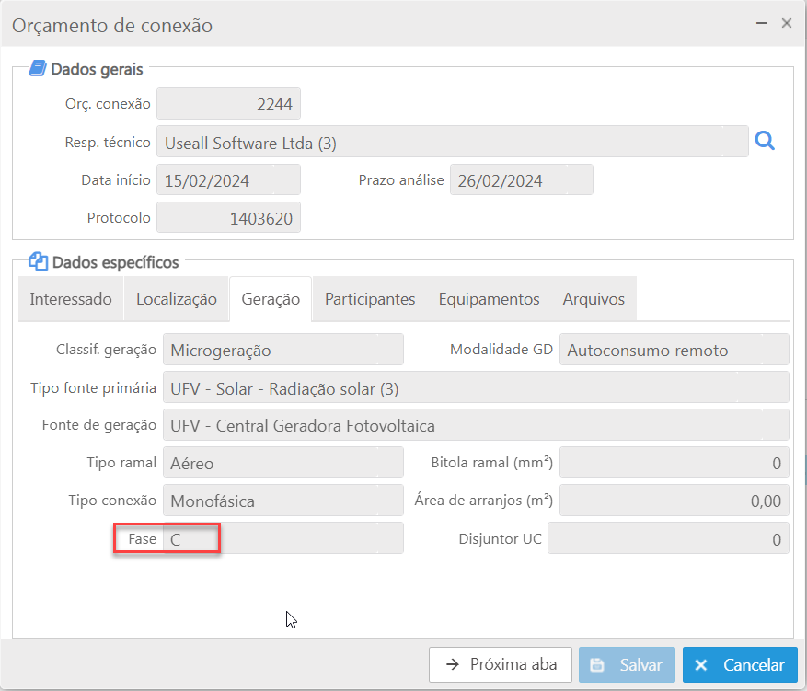
Task: Click the Protocolo field 1403620
Action: [x=228, y=218]
